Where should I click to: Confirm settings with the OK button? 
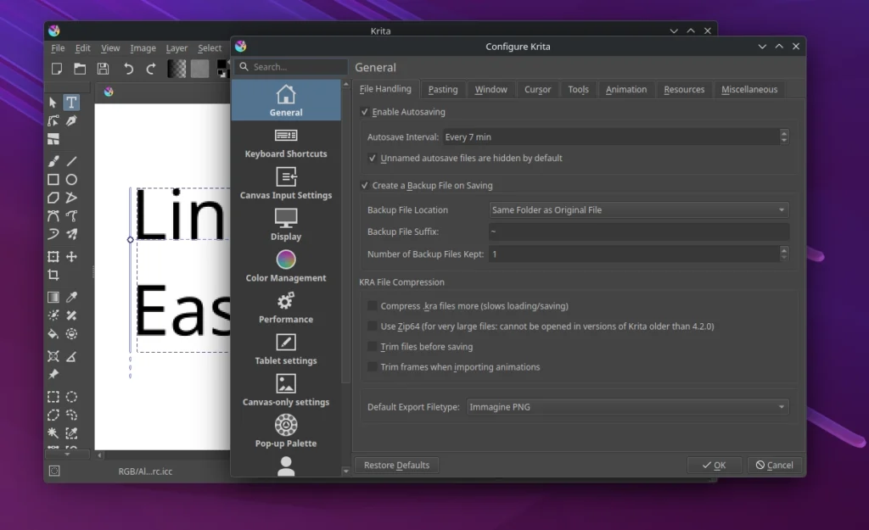[x=715, y=465]
